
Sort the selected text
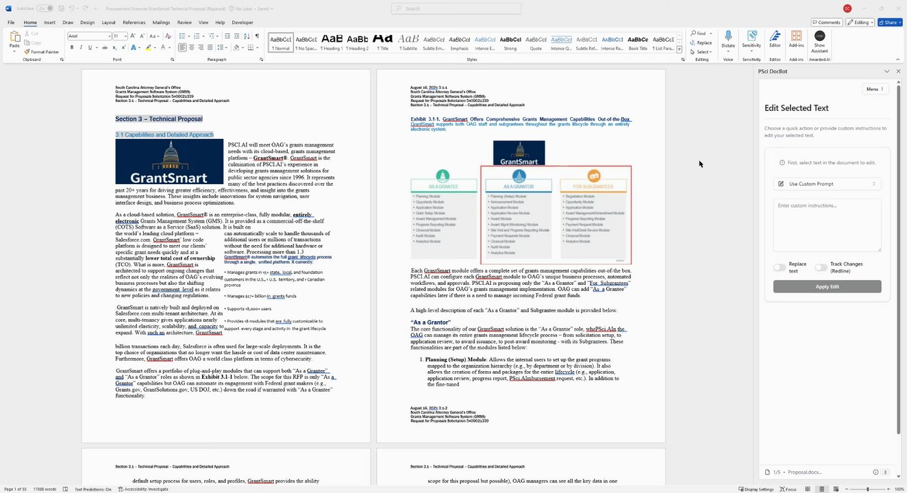point(247,36)
